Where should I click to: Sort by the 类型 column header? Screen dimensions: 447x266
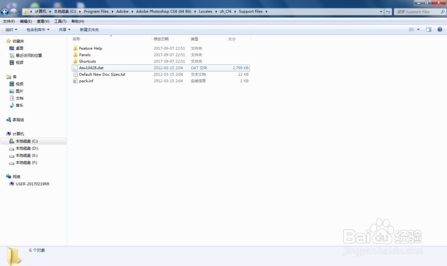(x=194, y=39)
